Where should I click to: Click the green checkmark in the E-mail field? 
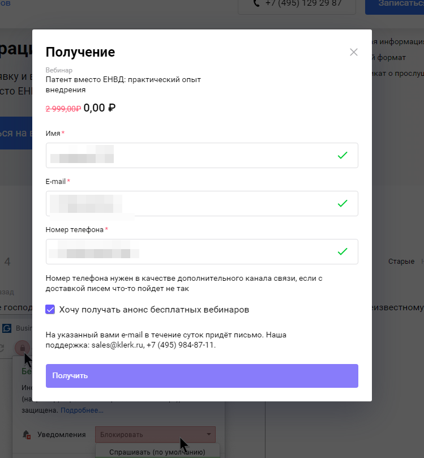tap(342, 204)
